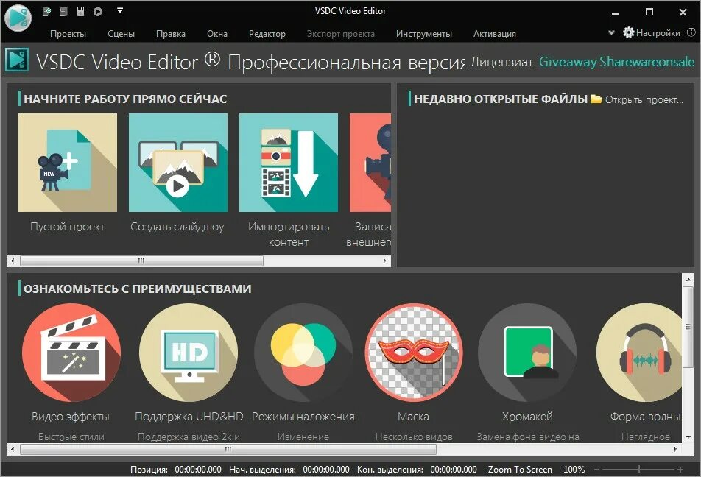The image size is (701, 477).
Task: Click the Пустой проект label
Action: tap(68, 227)
